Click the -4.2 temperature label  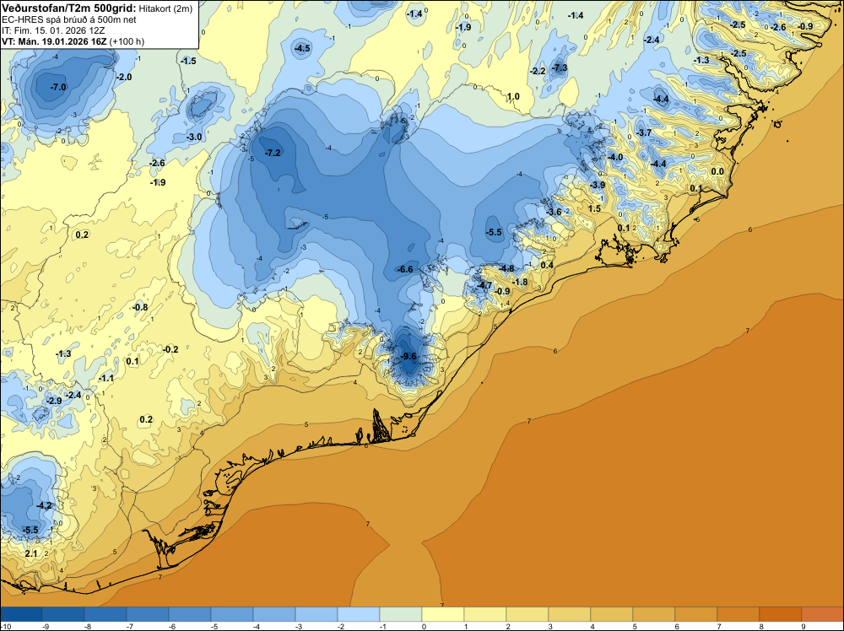click(x=44, y=505)
